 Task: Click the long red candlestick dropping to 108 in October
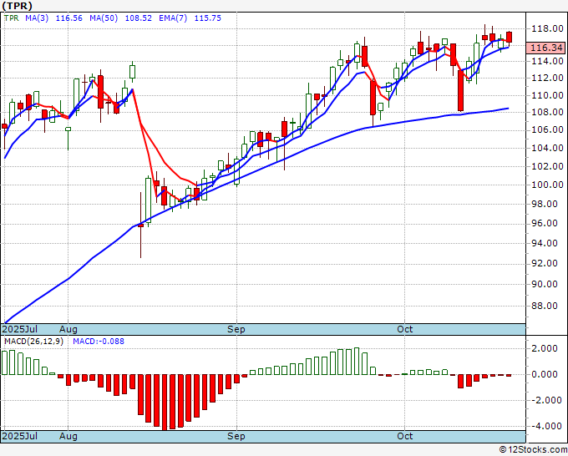tap(461, 90)
